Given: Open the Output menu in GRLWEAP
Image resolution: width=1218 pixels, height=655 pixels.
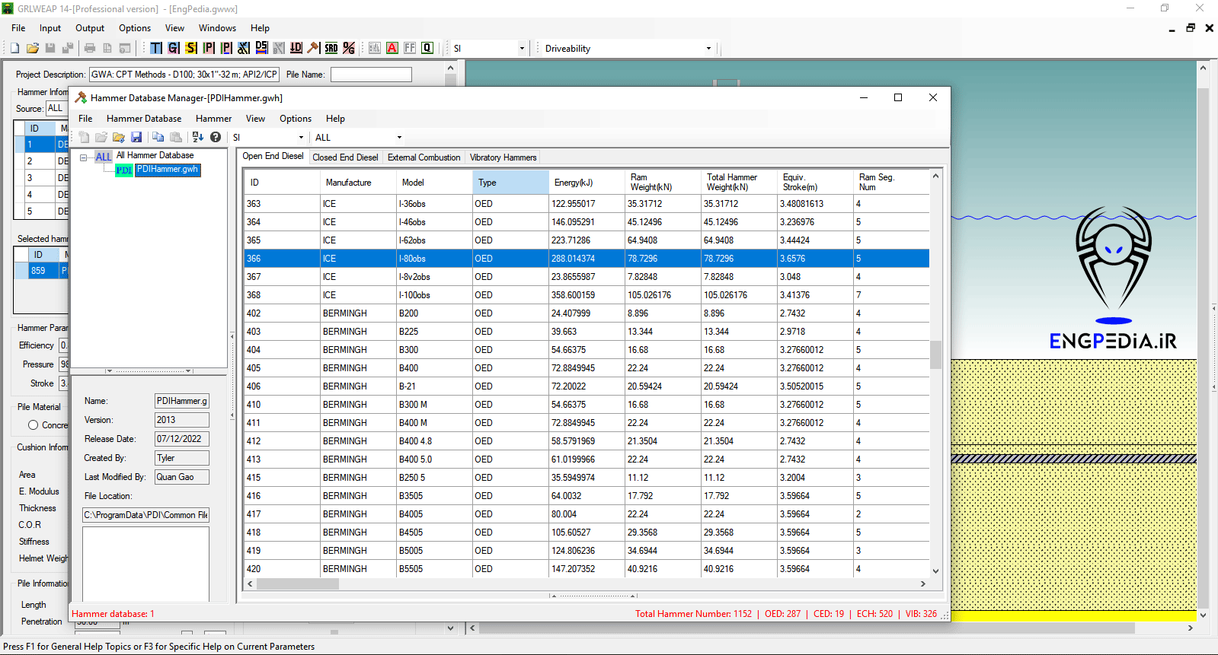Looking at the screenshot, I should (90, 28).
